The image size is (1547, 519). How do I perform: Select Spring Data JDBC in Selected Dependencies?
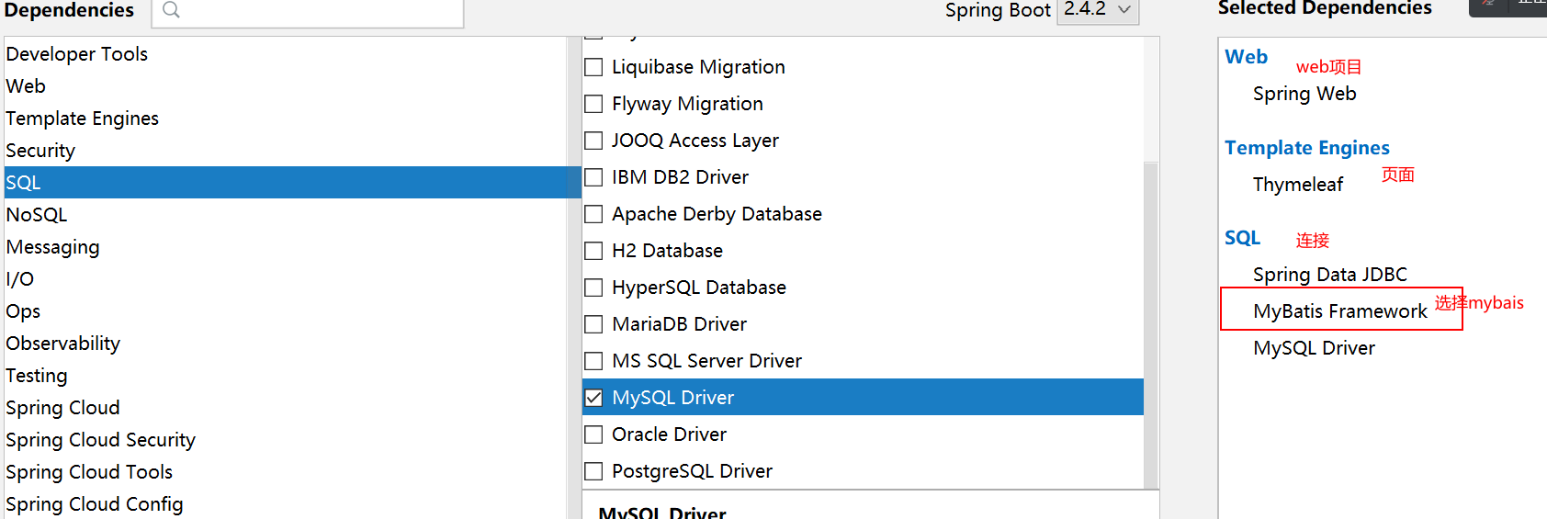(1330, 275)
